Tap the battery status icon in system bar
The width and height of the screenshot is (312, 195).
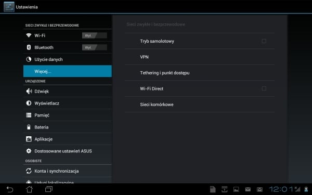306,189
